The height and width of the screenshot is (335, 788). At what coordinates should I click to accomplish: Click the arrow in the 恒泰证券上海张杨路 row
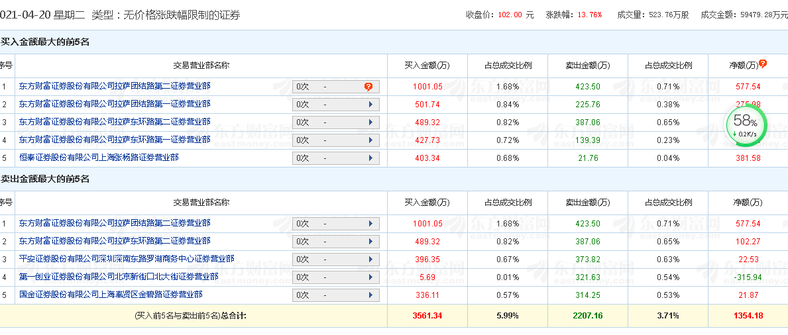[370, 158]
